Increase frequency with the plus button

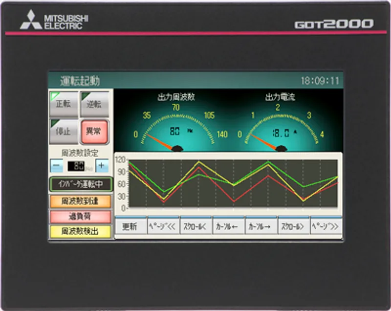[x=102, y=166]
